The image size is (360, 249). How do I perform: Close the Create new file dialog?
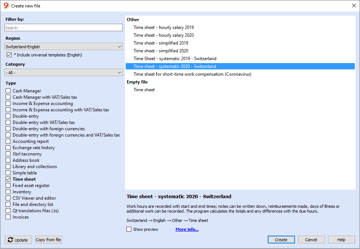click(354, 6)
